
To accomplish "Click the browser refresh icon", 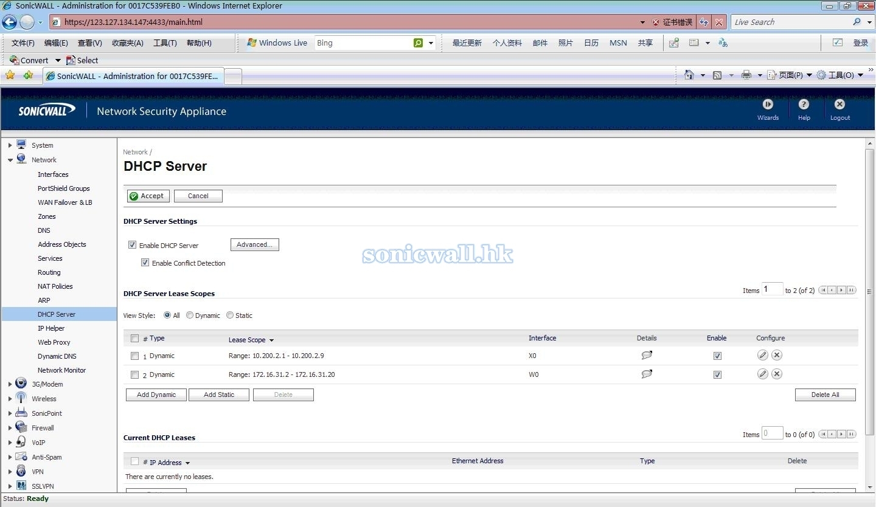I will (704, 22).
